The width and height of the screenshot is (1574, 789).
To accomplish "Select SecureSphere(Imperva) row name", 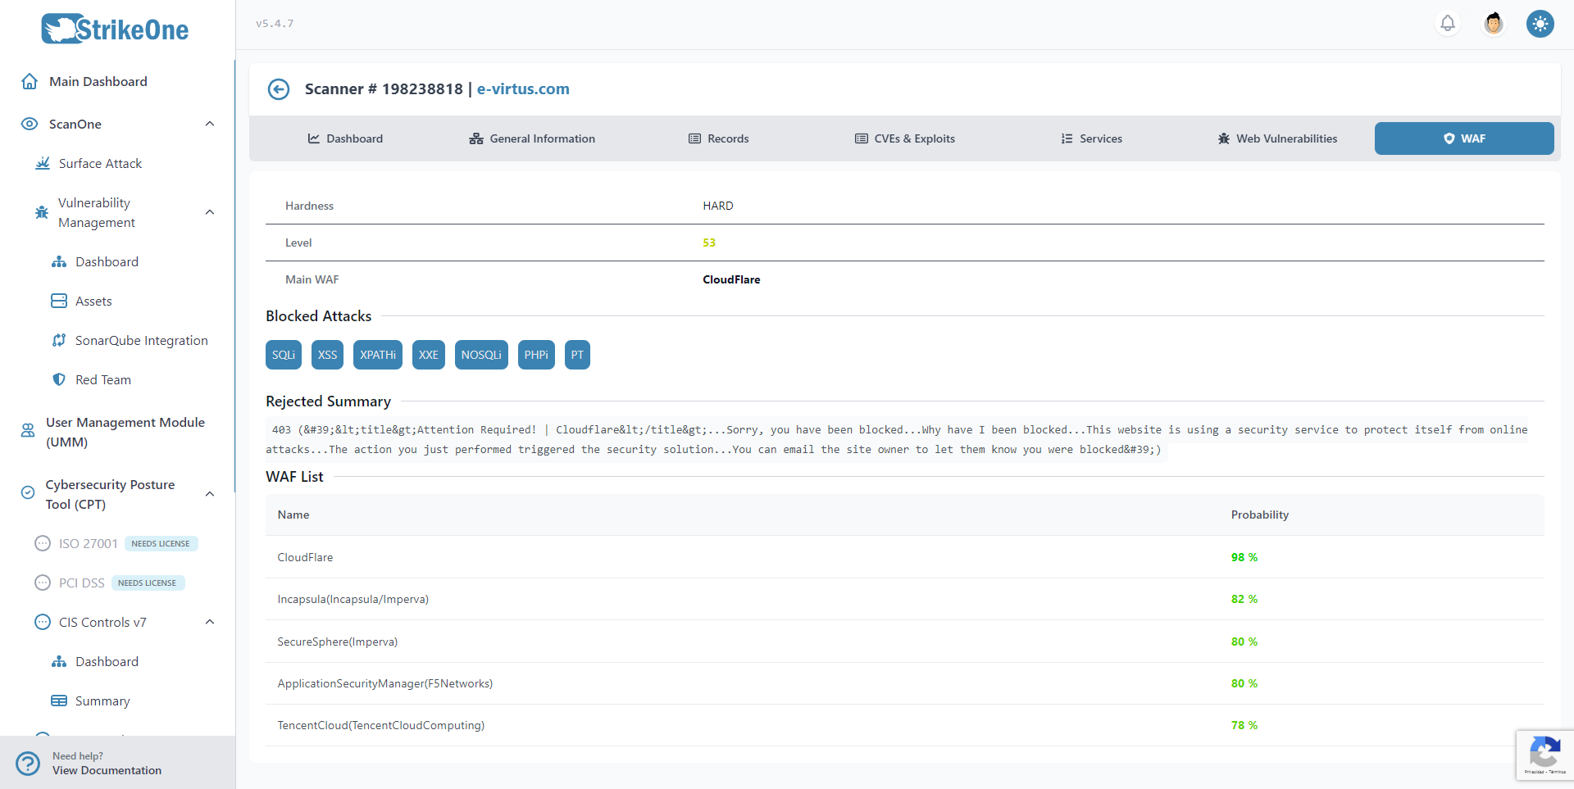I will tap(338, 642).
